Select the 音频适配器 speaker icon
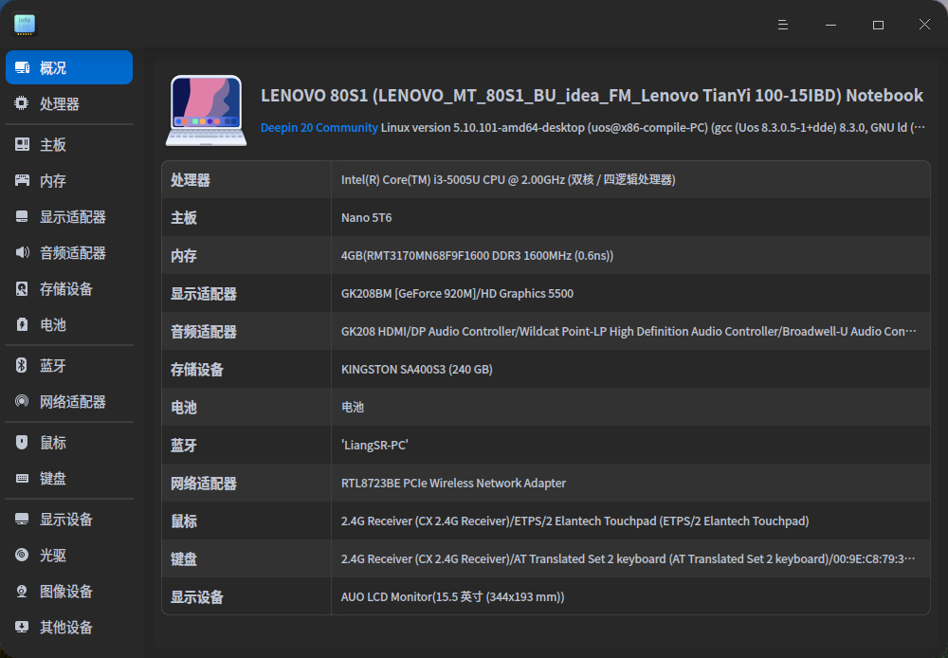Image resolution: width=948 pixels, height=658 pixels. click(21, 252)
